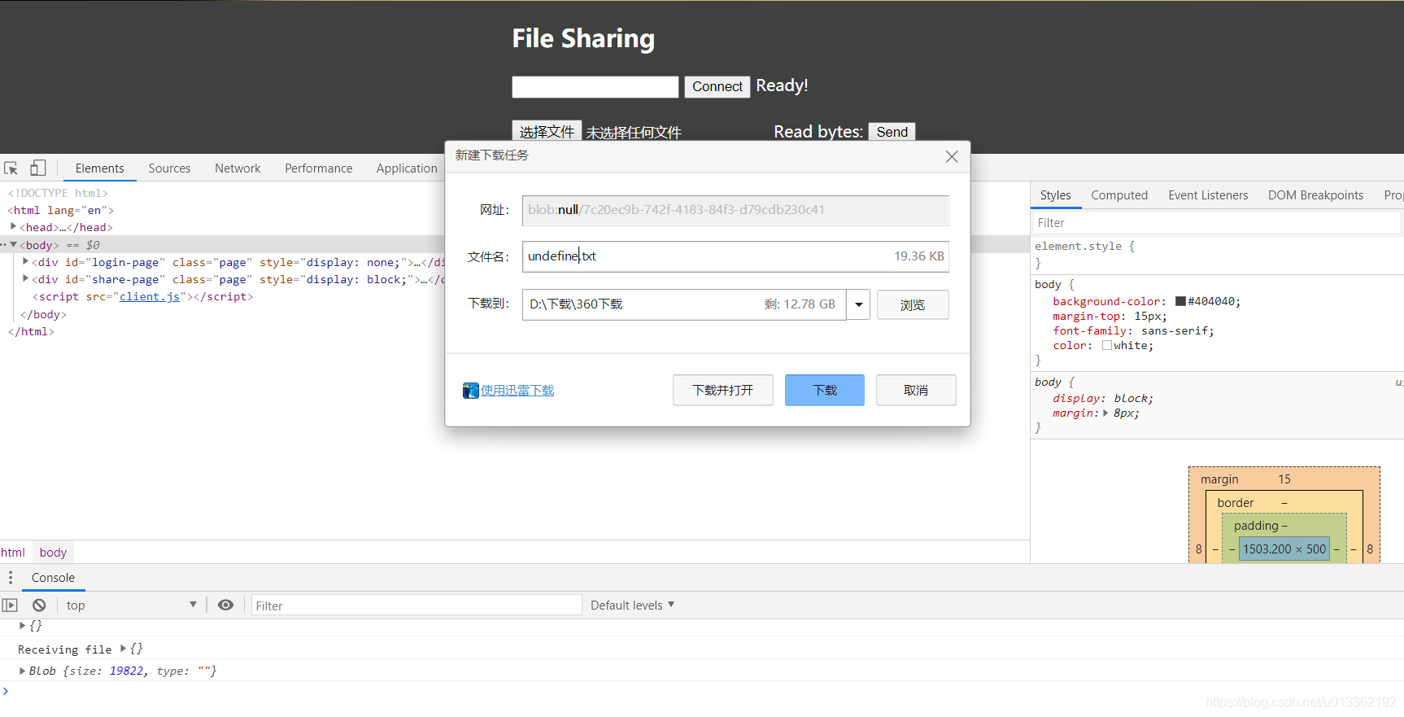Open the 使用迅雷下载 link

(517, 391)
